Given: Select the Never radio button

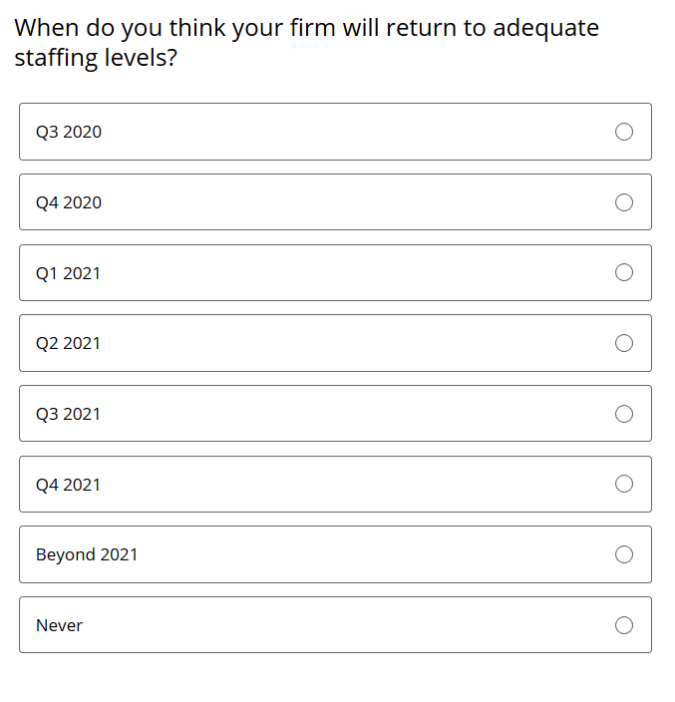Looking at the screenshot, I should pos(624,625).
